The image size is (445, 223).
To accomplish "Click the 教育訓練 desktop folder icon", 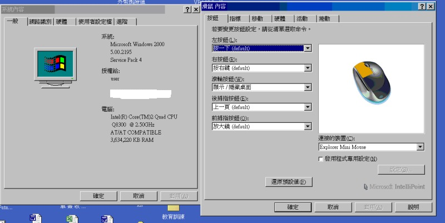I will tap(174, 212).
